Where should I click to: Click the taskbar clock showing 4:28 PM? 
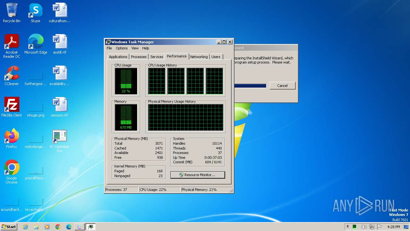click(x=393, y=227)
